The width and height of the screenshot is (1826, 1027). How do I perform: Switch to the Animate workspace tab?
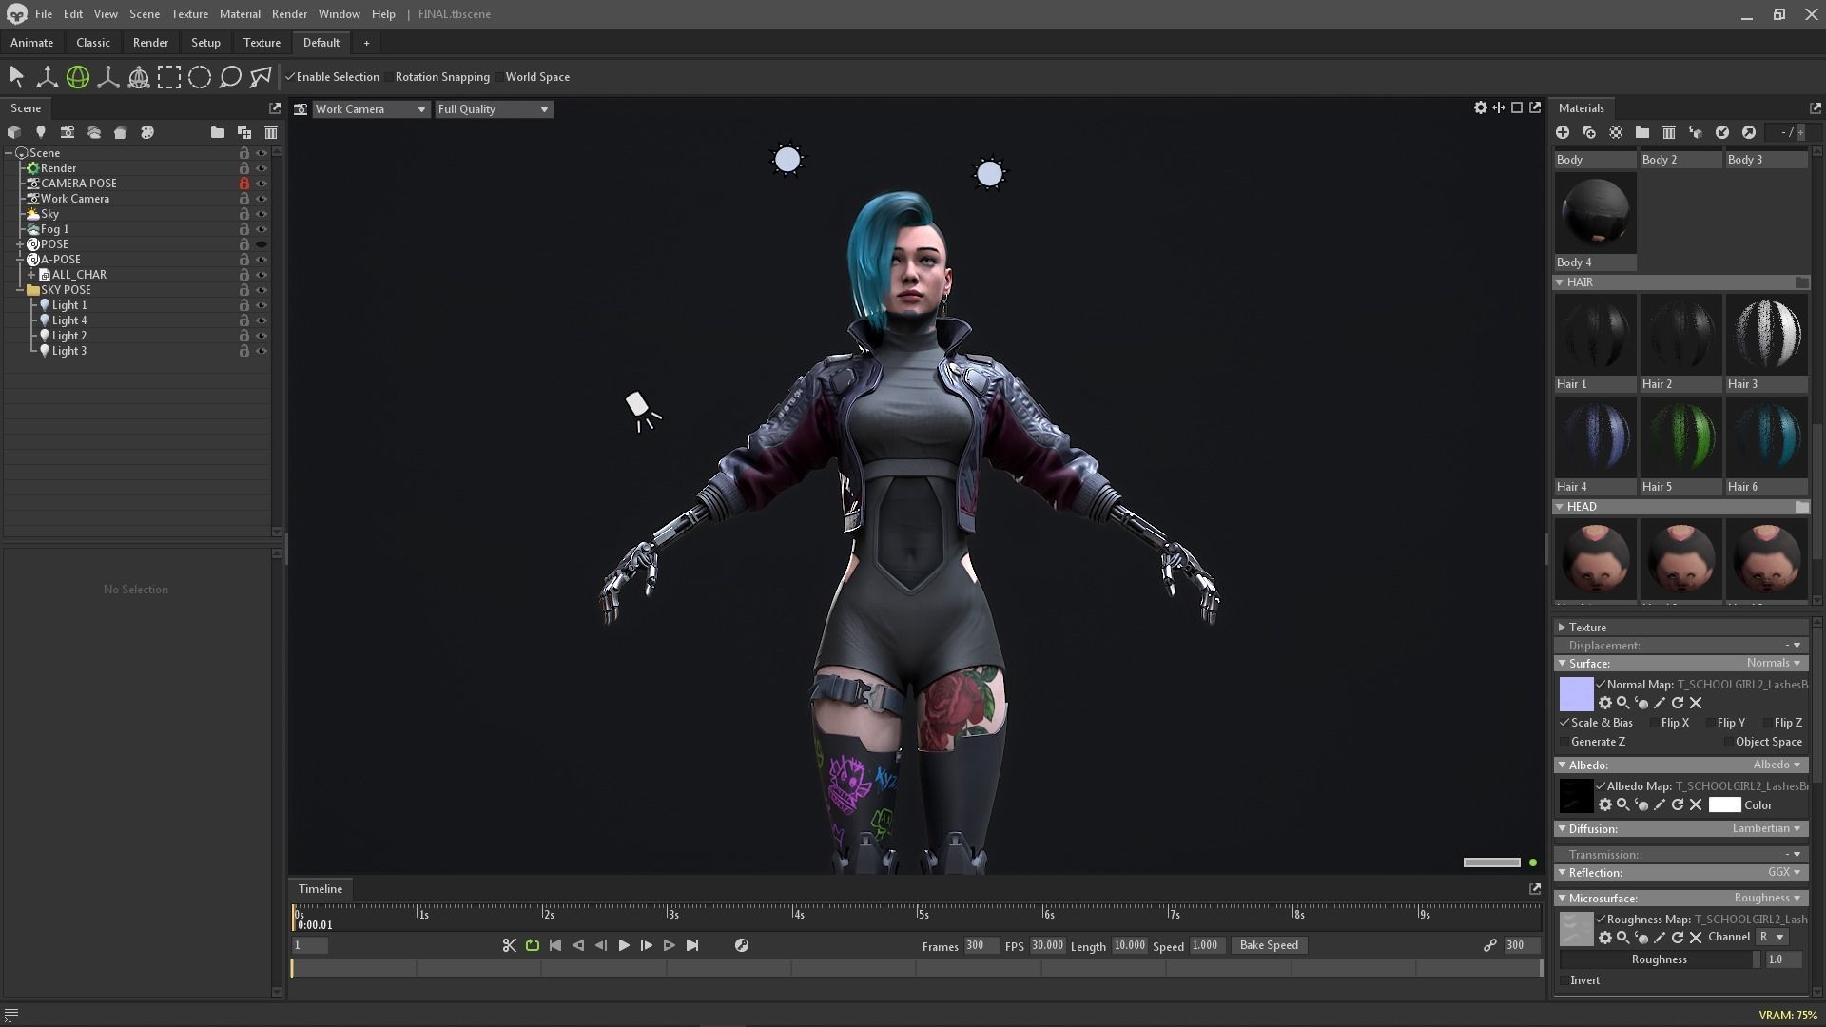pos(31,43)
